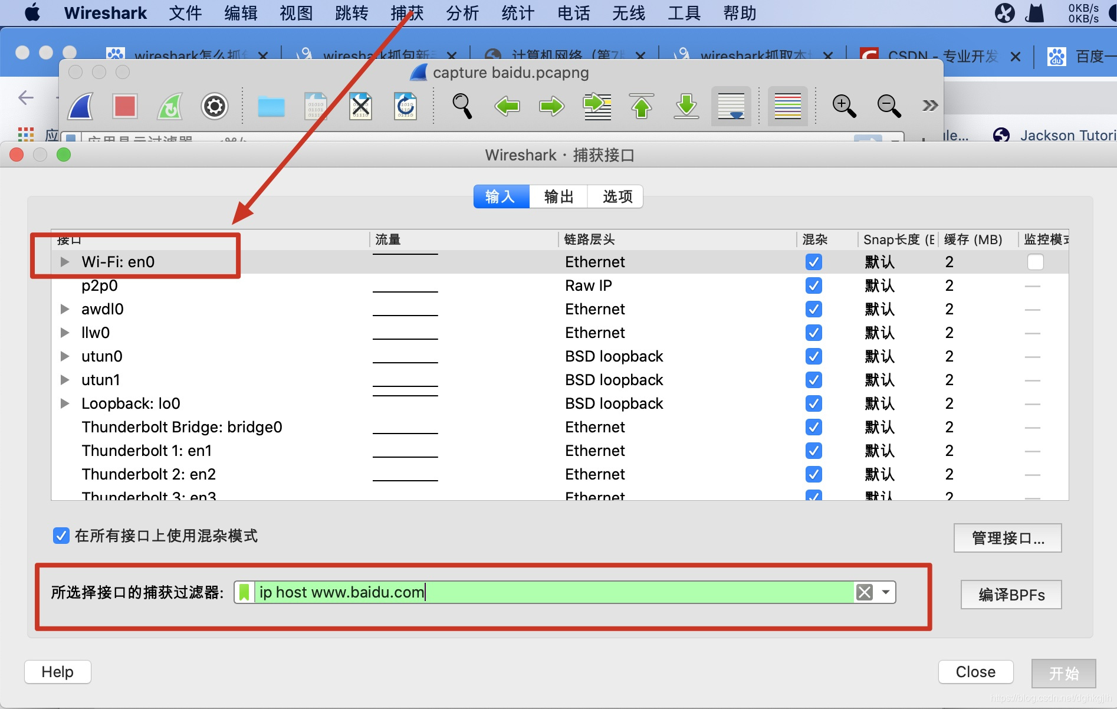Viewport: 1117px width, 709px height.
Task: Click the go to specified packet icon
Action: (x=597, y=107)
